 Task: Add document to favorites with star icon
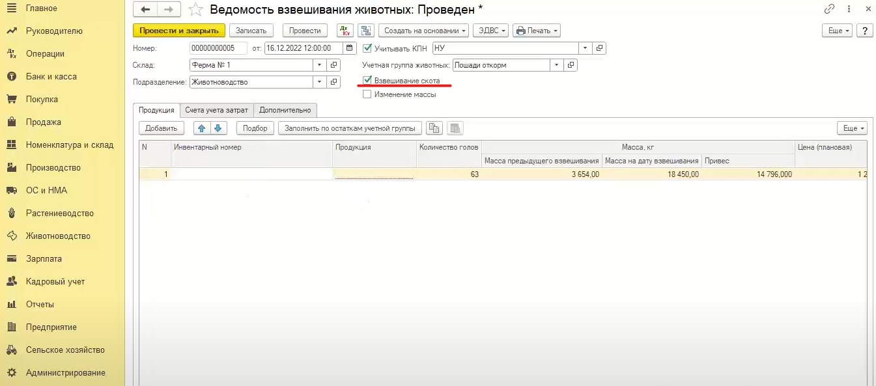pyautogui.click(x=195, y=9)
